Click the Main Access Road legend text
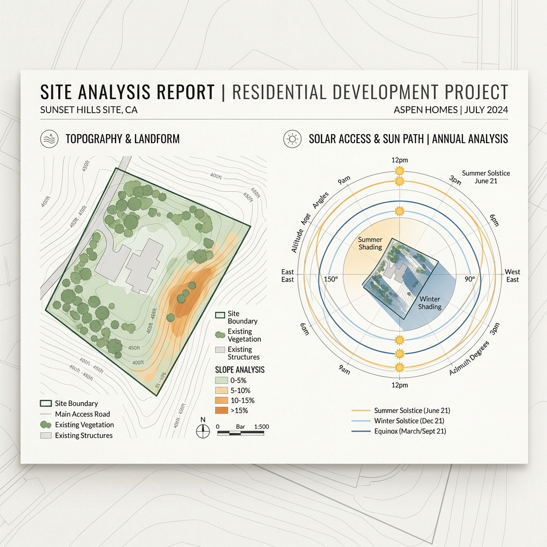This screenshot has width=547, height=547. pos(82,414)
